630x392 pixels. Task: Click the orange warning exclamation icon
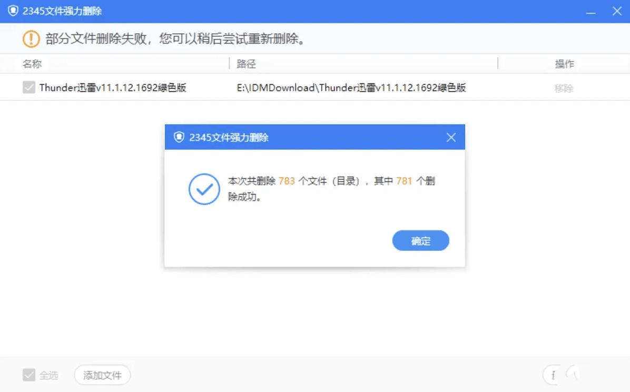click(x=31, y=39)
